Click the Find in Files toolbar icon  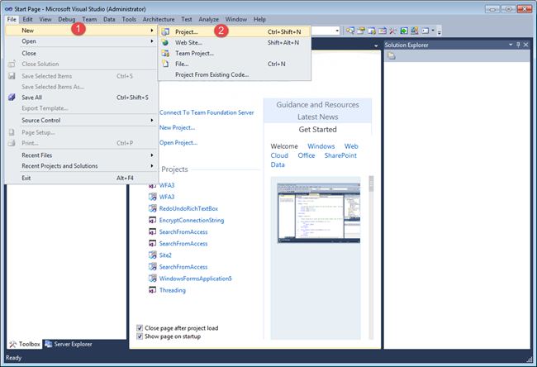tap(350, 31)
